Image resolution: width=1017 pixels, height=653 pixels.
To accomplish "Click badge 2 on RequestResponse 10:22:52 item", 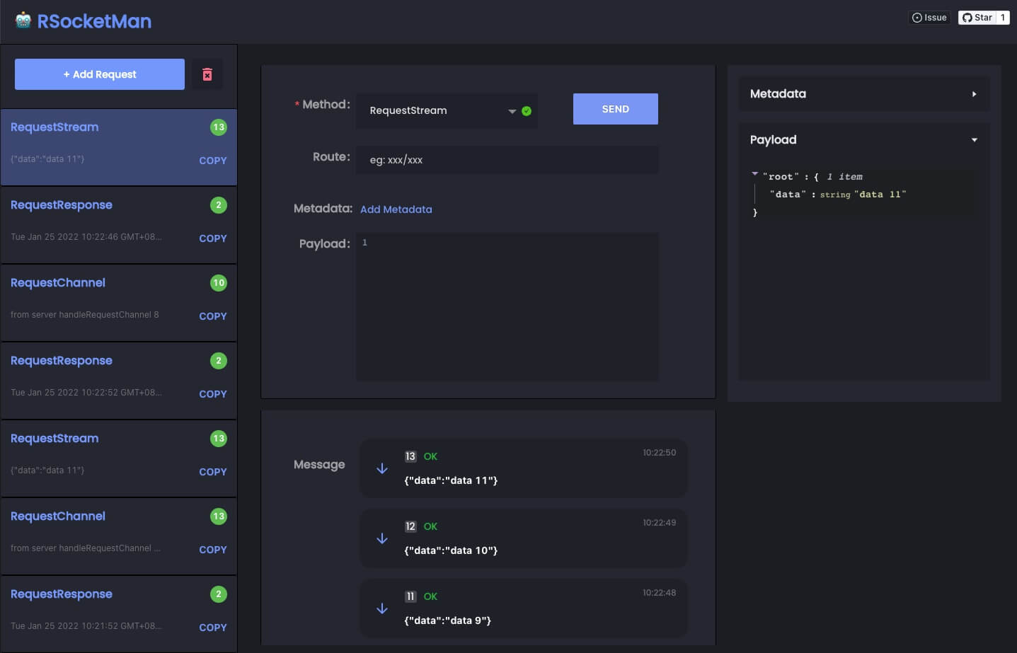I will 219,361.
